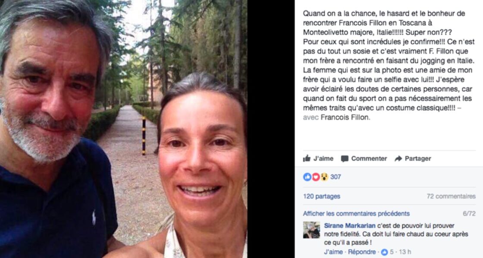This screenshot has height=258, width=483.
Task: Click Répondre under the comment
Action: click(362, 252)
